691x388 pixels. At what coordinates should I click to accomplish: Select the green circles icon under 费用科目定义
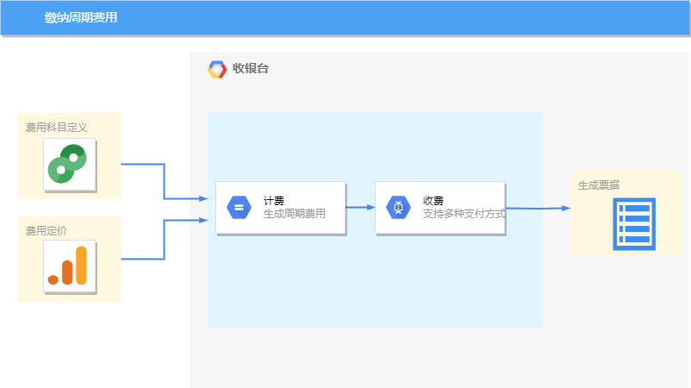[x=69, y=165]
